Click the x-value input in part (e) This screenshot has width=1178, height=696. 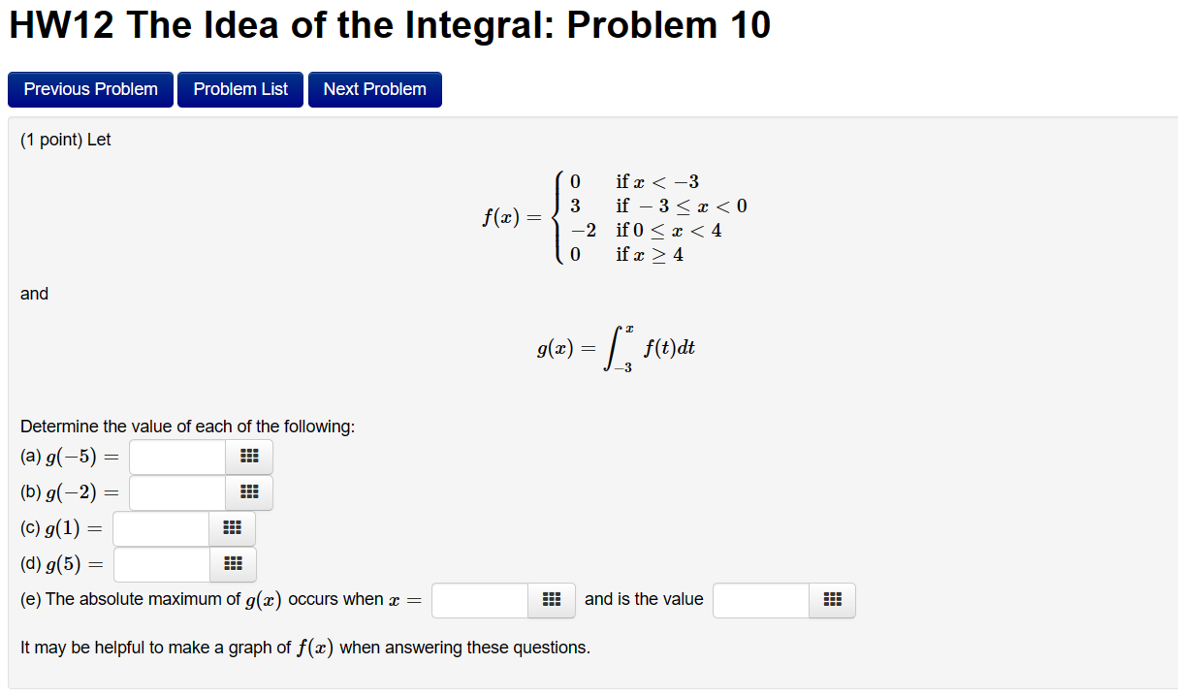coord(478,600)
